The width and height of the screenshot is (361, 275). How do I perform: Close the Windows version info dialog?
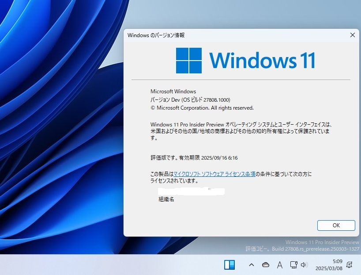point(352,35)
